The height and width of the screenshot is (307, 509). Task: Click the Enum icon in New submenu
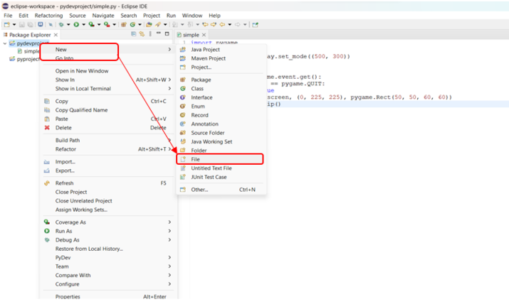tap(184, 107)
